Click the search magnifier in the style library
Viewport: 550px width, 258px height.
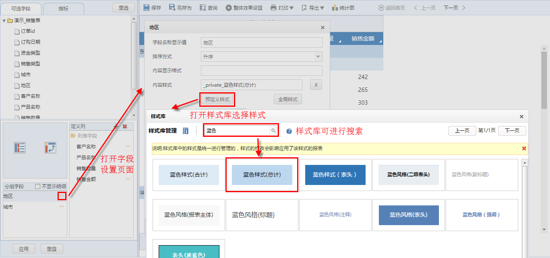(x=273, y=131)
